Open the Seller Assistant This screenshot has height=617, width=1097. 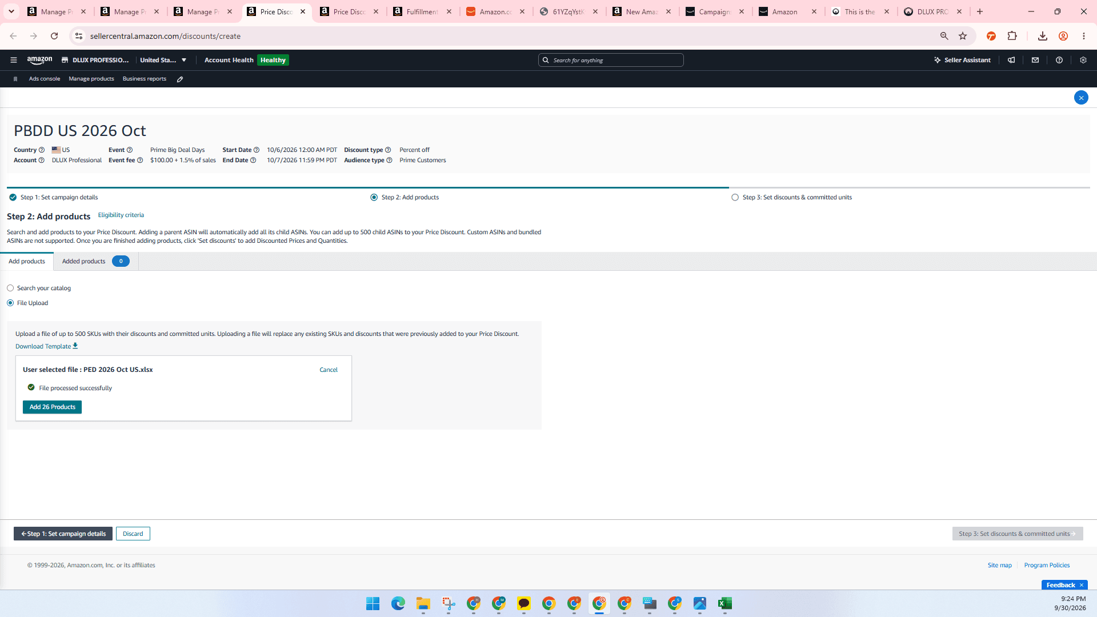[962, 60]
